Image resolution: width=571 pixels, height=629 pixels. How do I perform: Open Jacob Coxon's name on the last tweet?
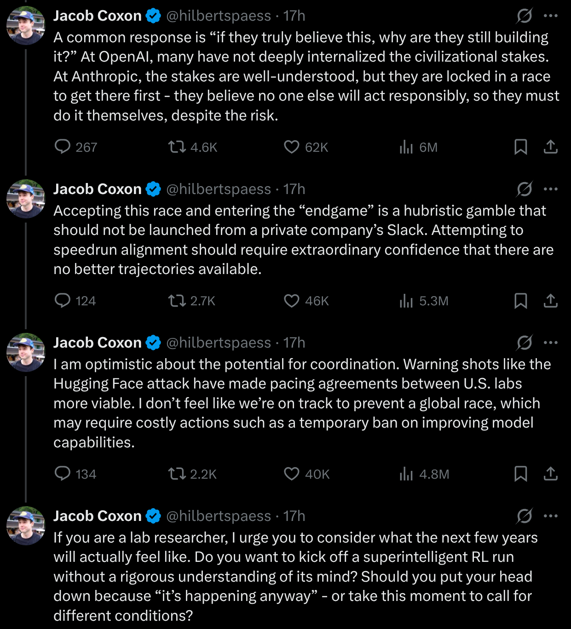pyautogui.click(x=98, y=516)
